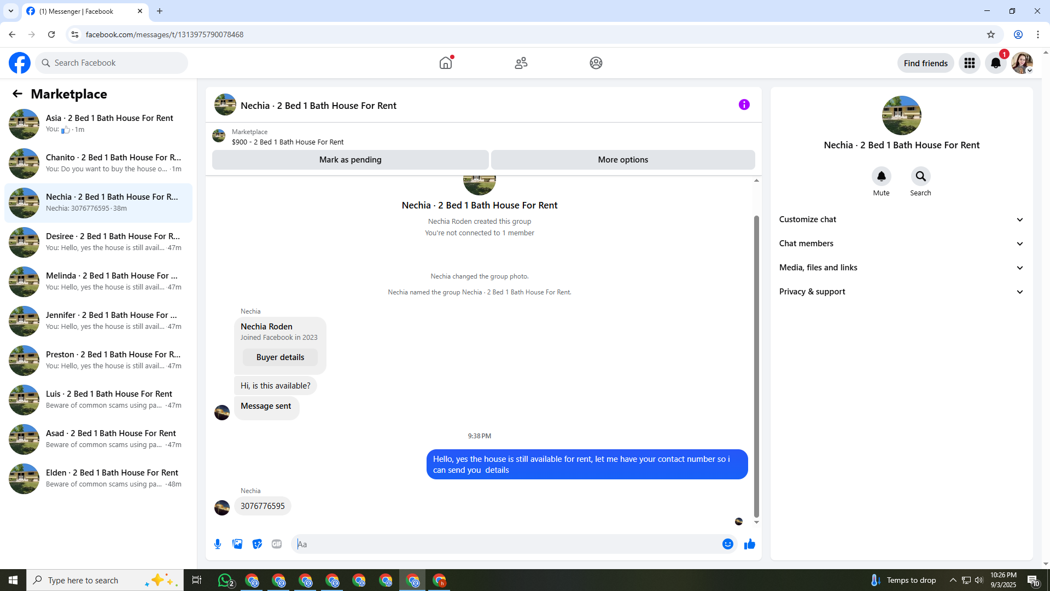Open the Desiree rental conversation
Viewport: 1050px width, 591px height.
(x=98, y=242)
